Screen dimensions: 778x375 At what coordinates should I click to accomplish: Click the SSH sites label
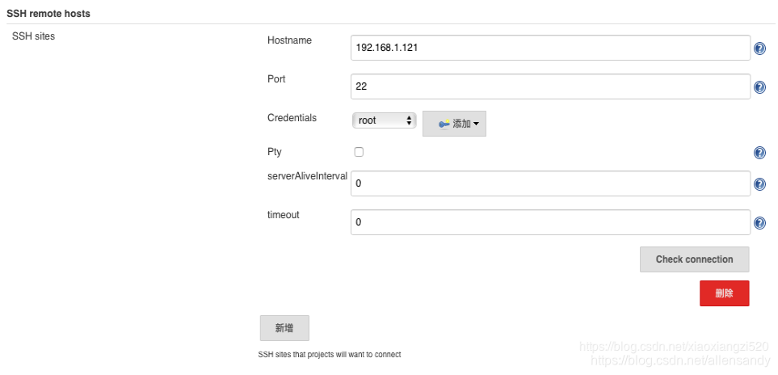coord(33,36)
